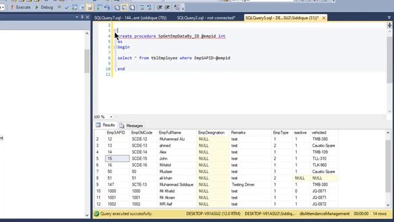Click the editor split handle icon
394x222 pixels.
click(390, 25)
